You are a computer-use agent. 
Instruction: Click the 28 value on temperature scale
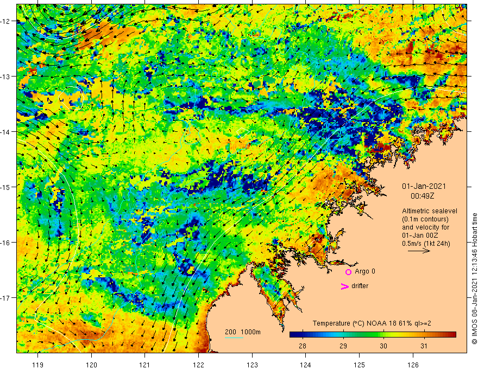pyautogui.click(x=303, y=346)
